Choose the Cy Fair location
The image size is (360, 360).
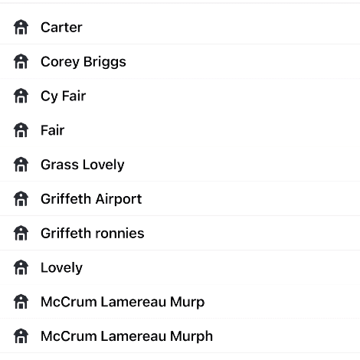[180, 96]
